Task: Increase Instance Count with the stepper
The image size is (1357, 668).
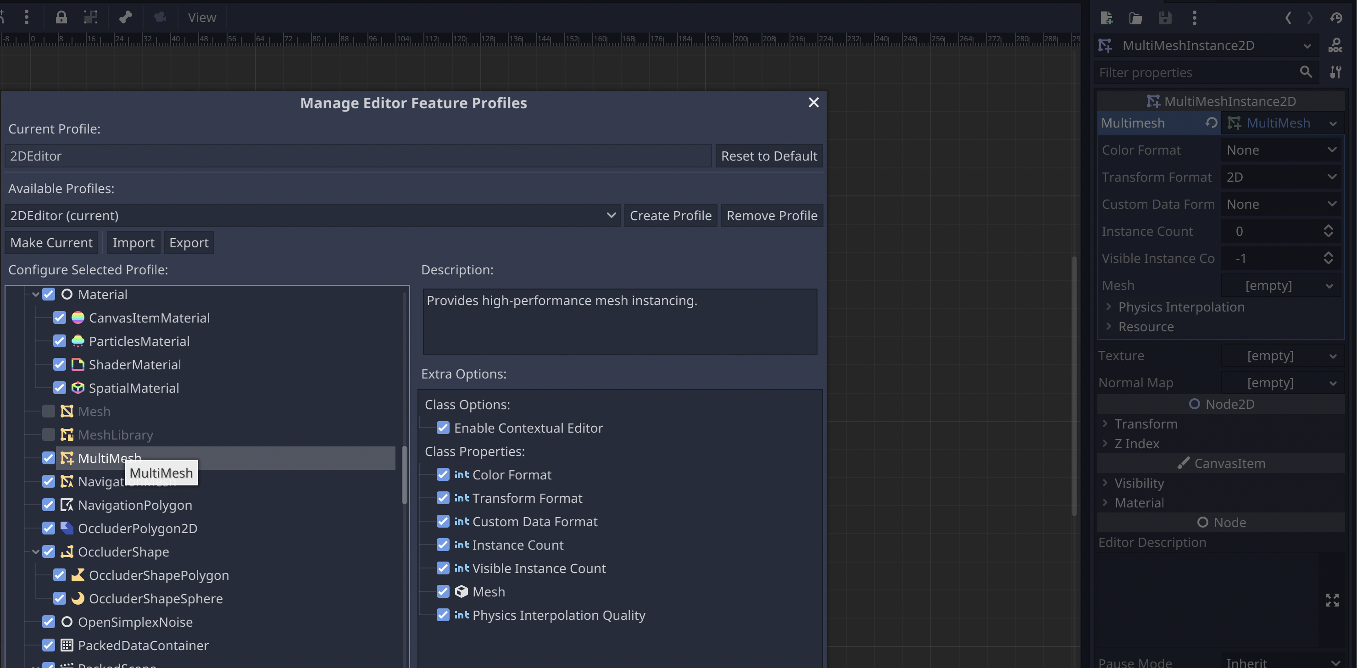Action: (x=1328, y=228)
